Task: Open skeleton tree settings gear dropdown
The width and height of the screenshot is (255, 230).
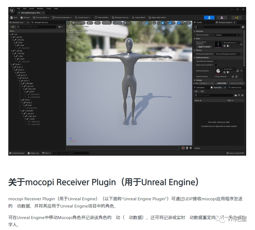Action: point(61,27)
